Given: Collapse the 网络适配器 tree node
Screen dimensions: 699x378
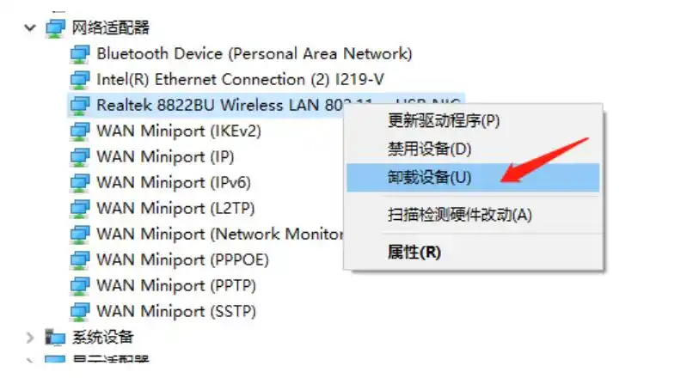Looking at the screenshot, I should [30, 27].
